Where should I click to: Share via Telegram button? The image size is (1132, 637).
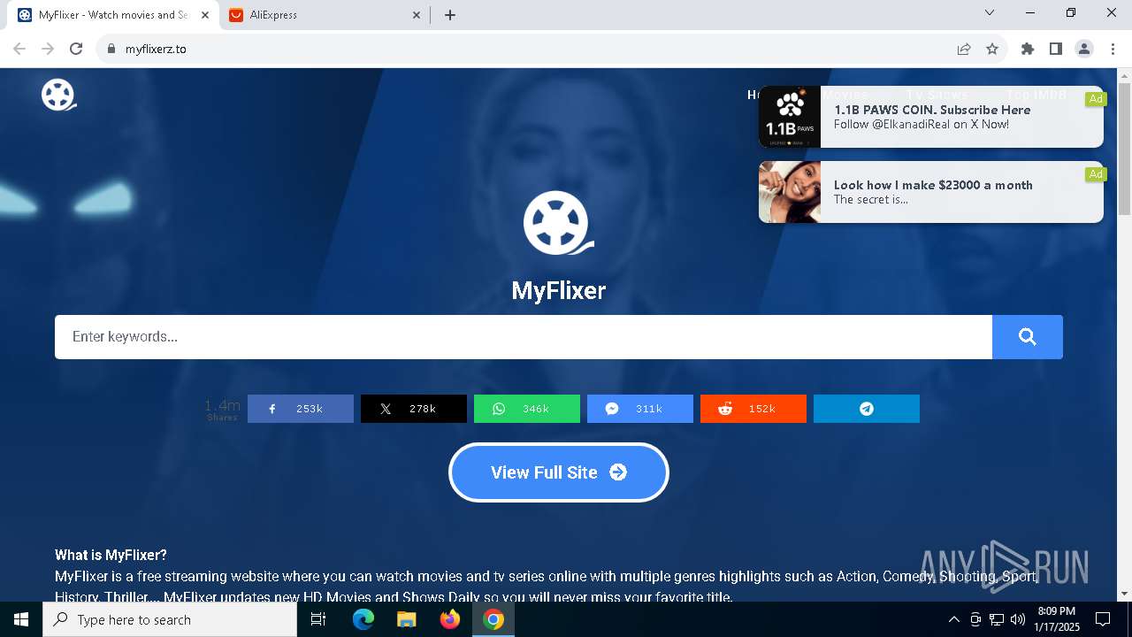pyautogui.click(x=867, y=409)
